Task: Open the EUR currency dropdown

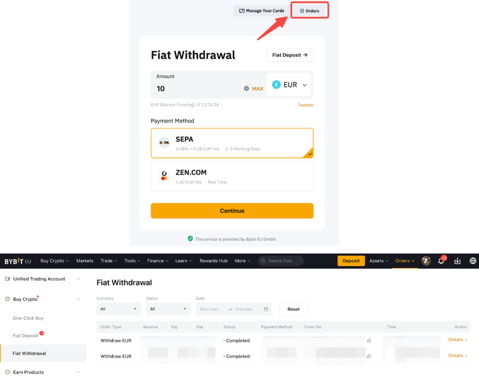Action: [290, 85]
